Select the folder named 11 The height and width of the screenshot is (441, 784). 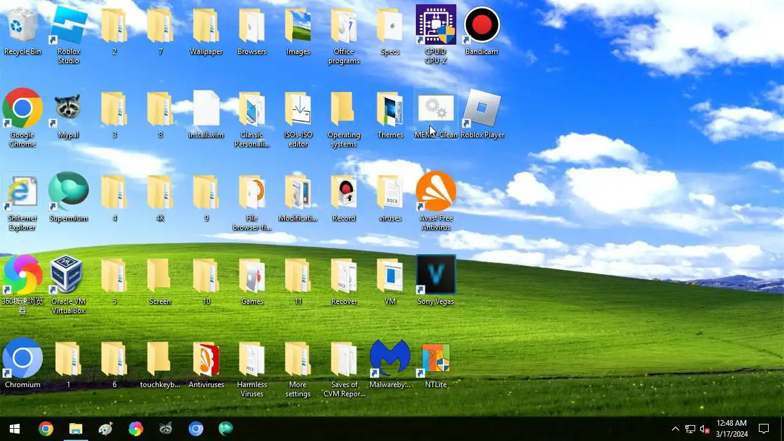pos(298,281)
